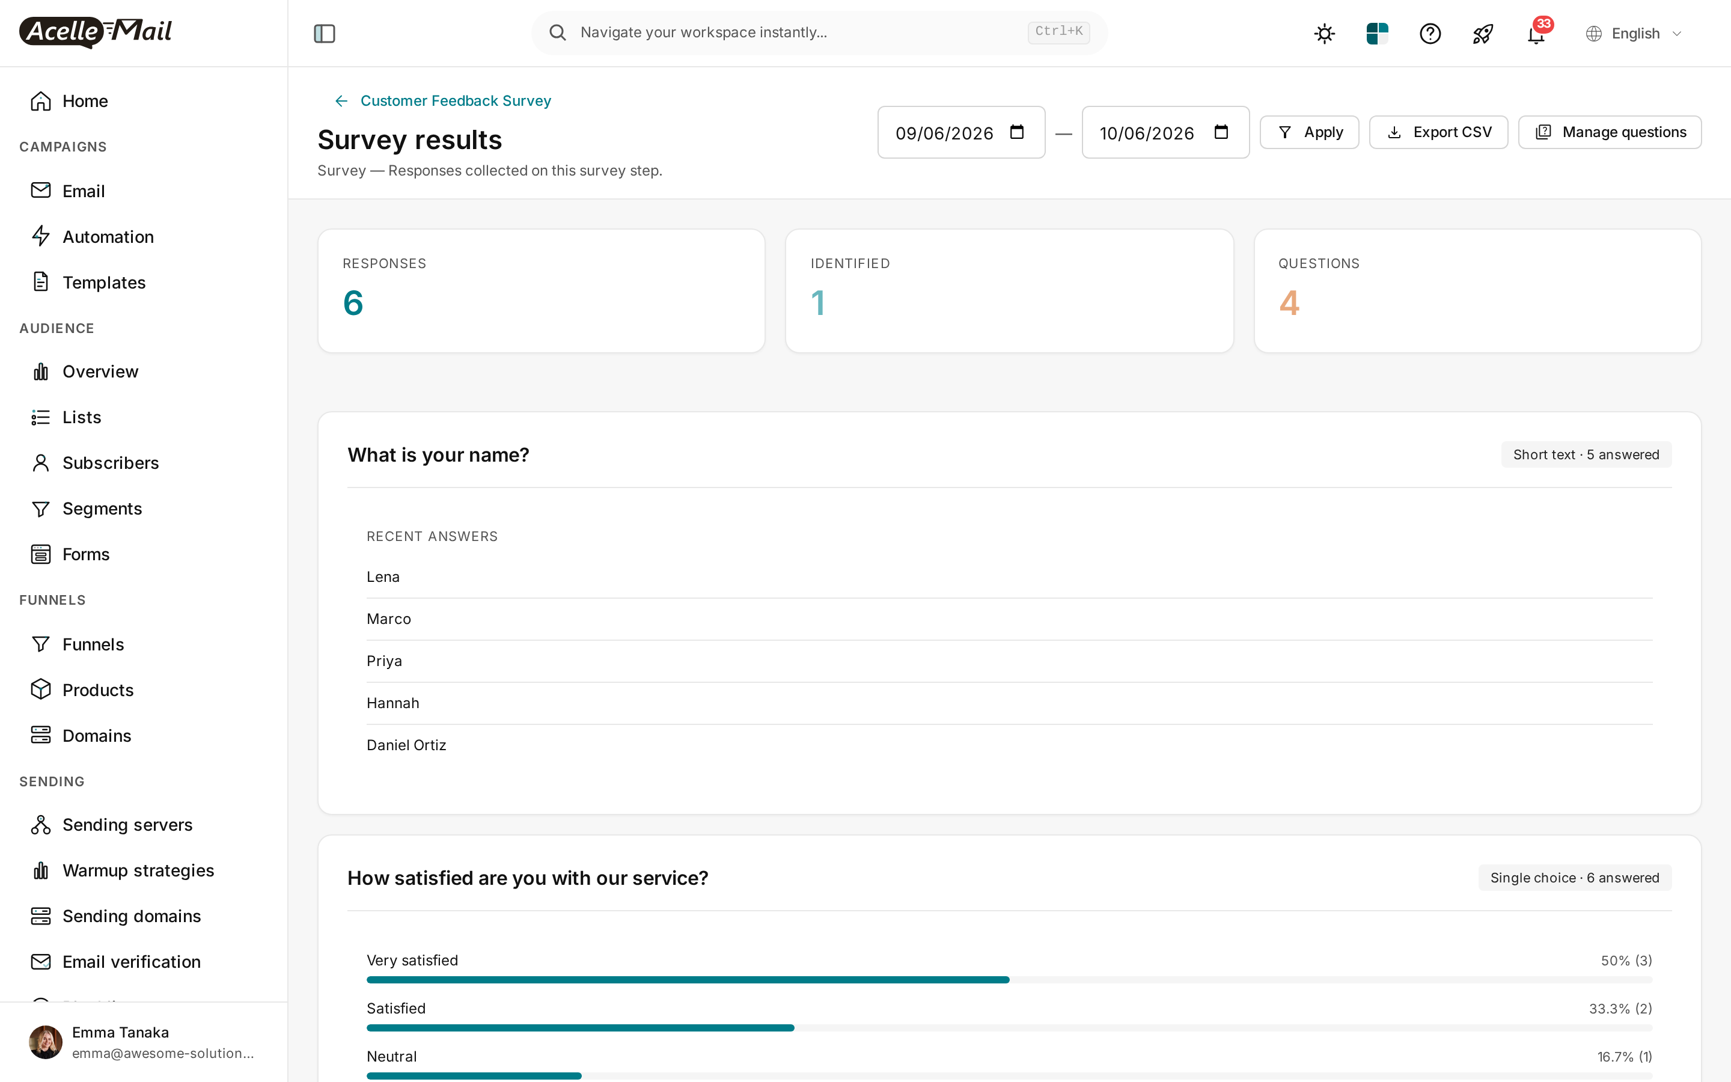Toggle the sidebar collapse icon
This screenshot has height=1082, width=1731.
pyautogui.click(x=324, y=33)
